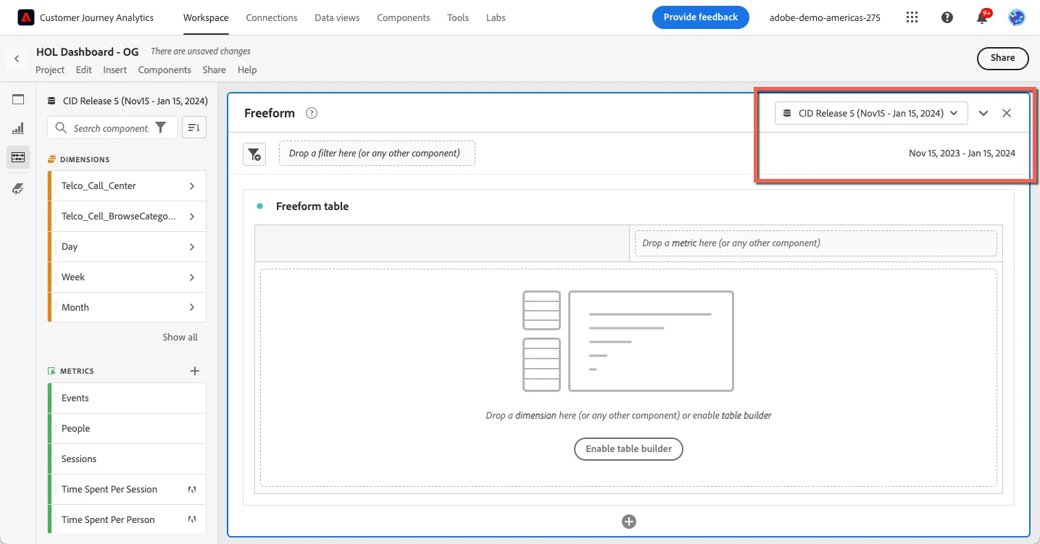Close the Freeform panel
1040x544 pixels.
point(1007,113)
